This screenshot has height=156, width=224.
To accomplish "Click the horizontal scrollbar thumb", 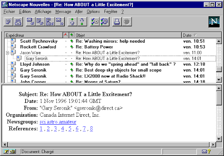I will point(109,144).
